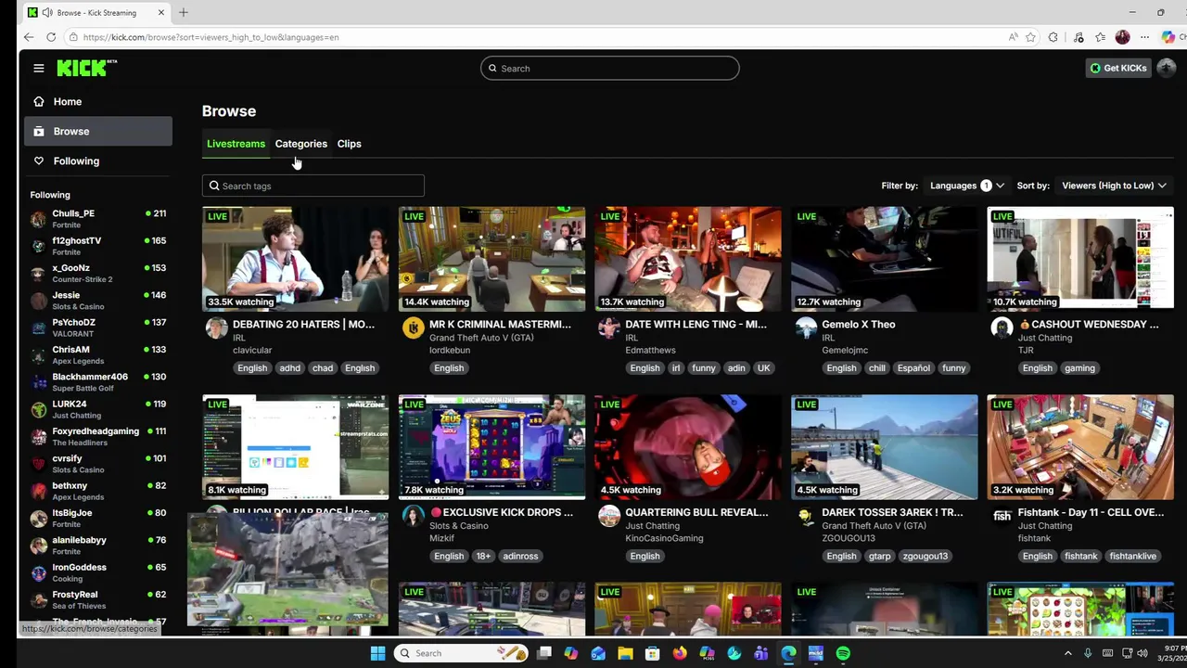Click the fishtanklive tag
Screen dimensions: 1187x668
coord(1132,557)
